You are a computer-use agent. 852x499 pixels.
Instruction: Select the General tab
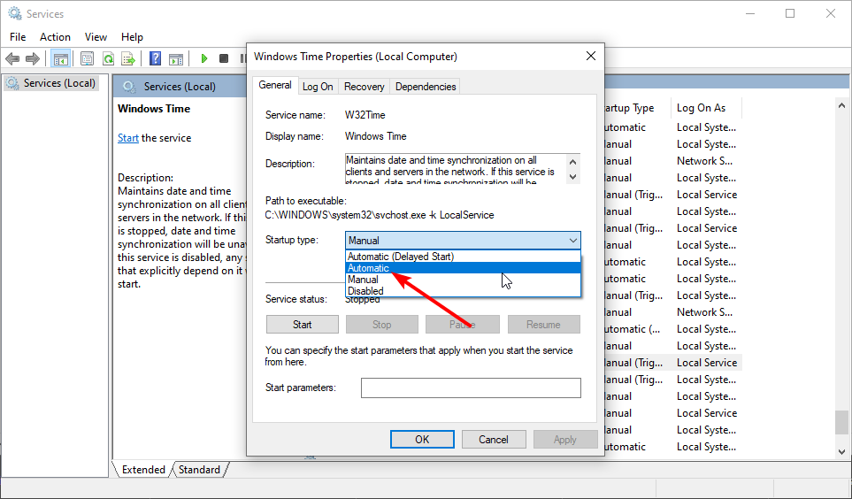click(x=275, y=85)
